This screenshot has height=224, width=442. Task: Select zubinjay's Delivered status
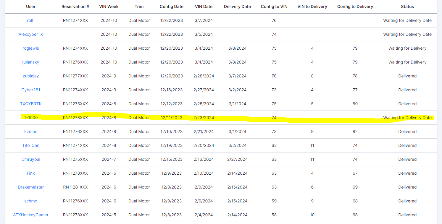[407, 76]
